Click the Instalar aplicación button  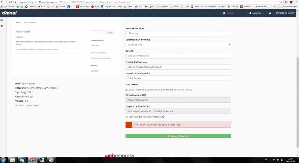[178, 136]
